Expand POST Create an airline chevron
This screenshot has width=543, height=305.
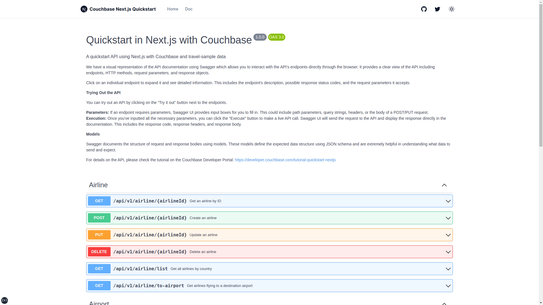tap(448, 218)
